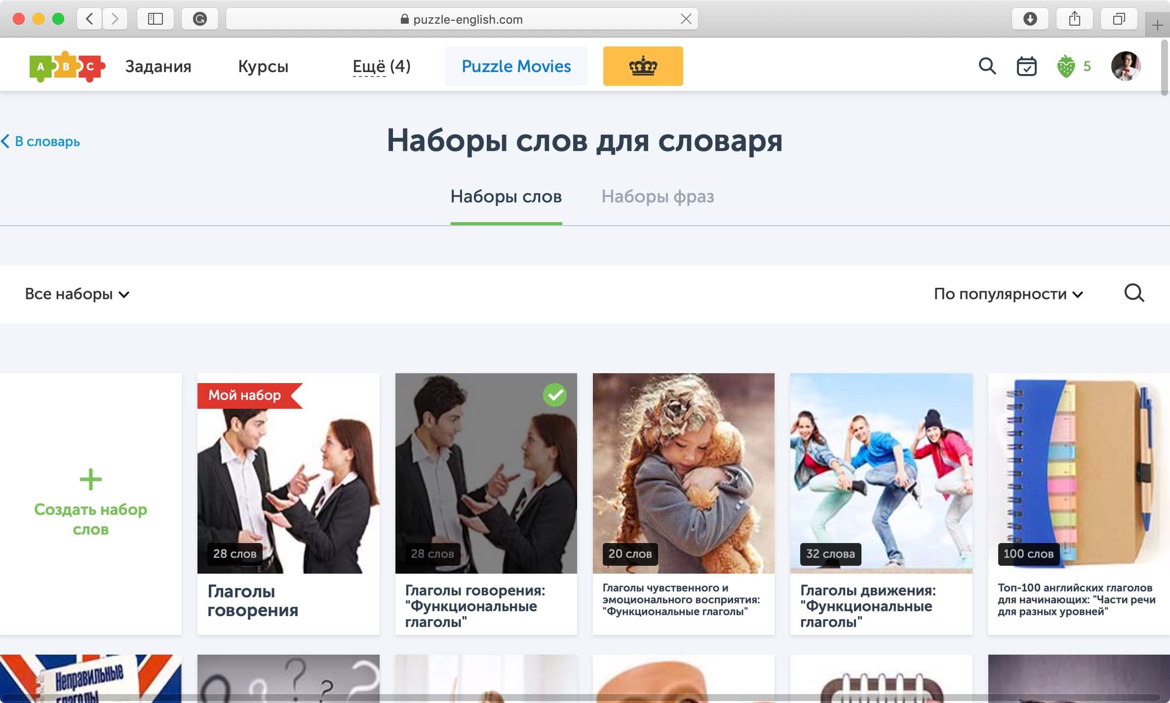Viewport: 1170px width, 703px height.
Task: Open Топ-100 английских глаголов set title
Action: click(x=1076, y=599)
